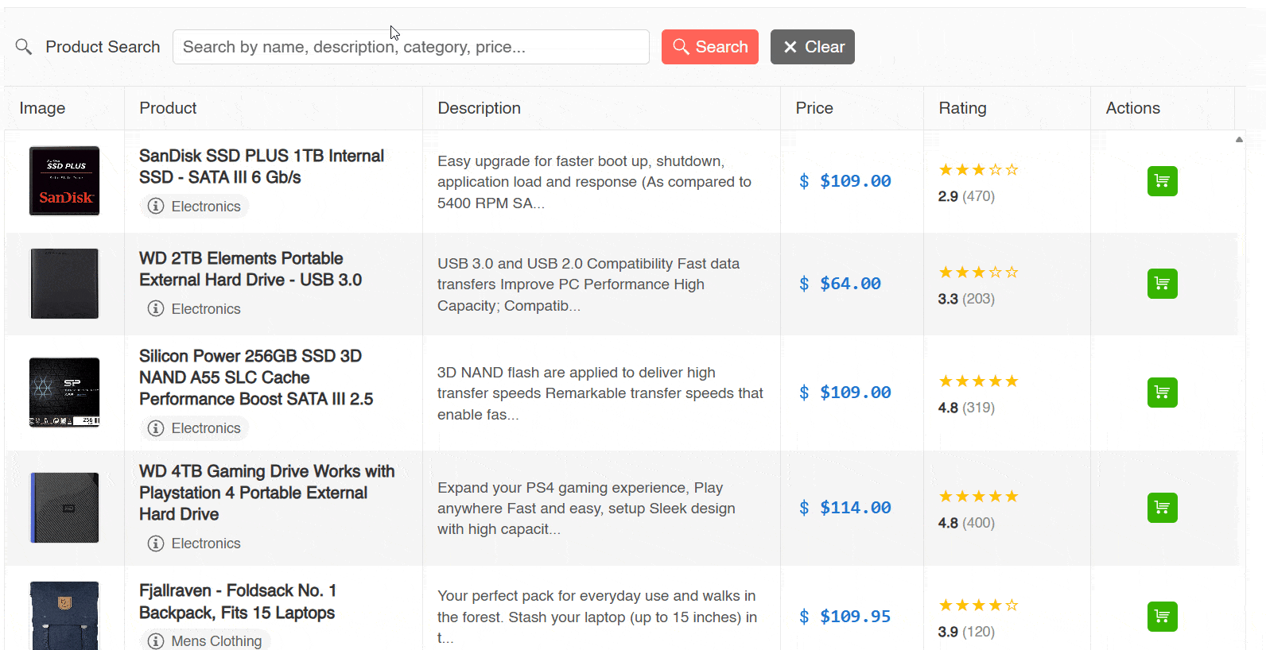
Task: Add WD 2TB Elements drive to cart
Action: 1162,284
